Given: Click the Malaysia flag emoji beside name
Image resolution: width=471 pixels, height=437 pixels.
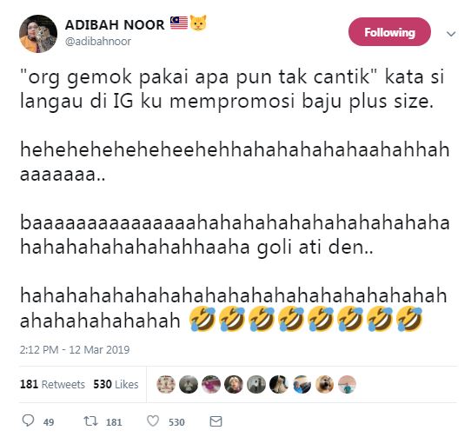Looking at the screenshot, I should 179,23.
